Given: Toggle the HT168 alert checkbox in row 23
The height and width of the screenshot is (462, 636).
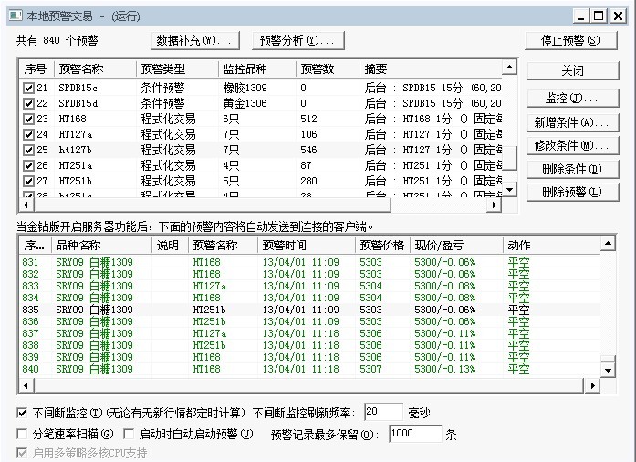Looking at the screenshot, I should [x=29, y=119].
